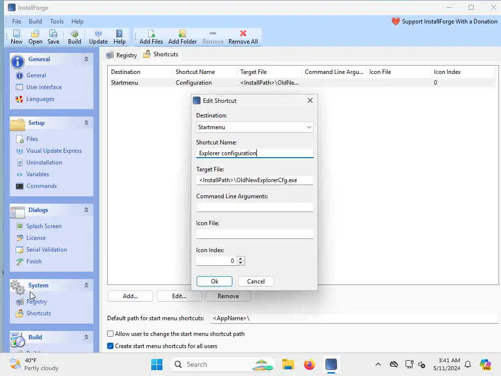Image resolution: width=501 pixels, height=376 pixels.
Task: Open the Help menu in the menu bar
Action: point(77,22)
